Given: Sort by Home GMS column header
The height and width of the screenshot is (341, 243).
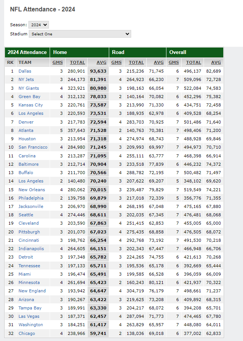Looking at the screenshot, I should pyautogui.click(x=58, y=62).
